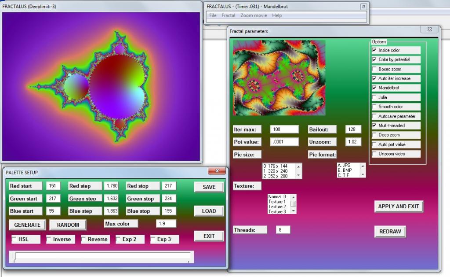Click the down arrow of Texture list
The width and height of the screenshot is (450, 277).
click(294, 211)
